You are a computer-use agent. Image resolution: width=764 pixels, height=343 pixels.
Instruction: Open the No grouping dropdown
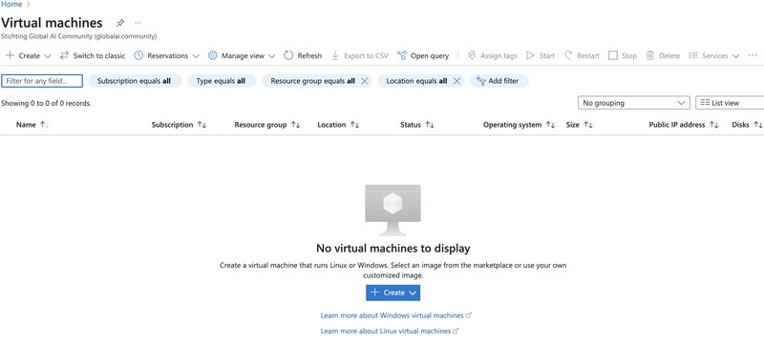[633, 103]
